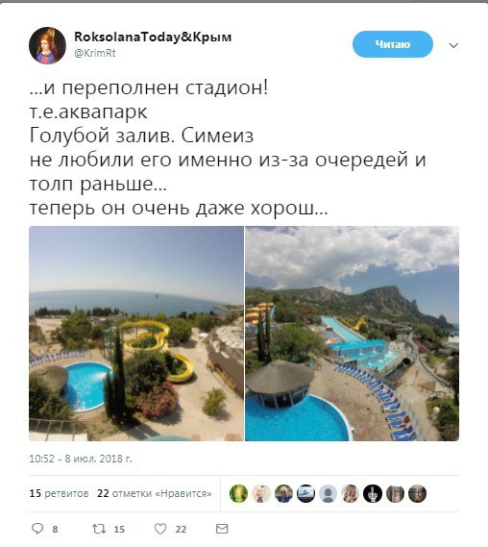Open the tweet timestamp 10:52 - 8 июл. 2018
Viewport: 488px width, 547px height.
click(81, 459)
